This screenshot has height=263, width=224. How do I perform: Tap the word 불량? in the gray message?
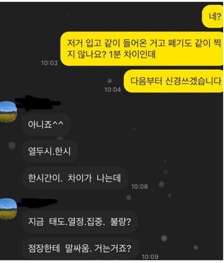[x=120, y=221]
